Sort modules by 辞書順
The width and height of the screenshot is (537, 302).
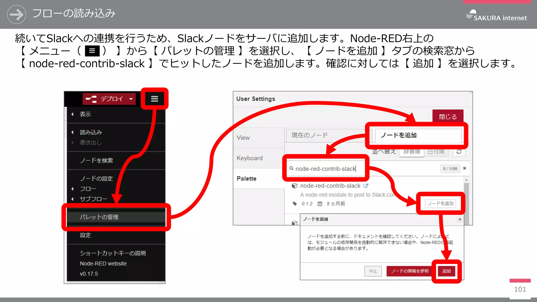[x=412, y=152]
